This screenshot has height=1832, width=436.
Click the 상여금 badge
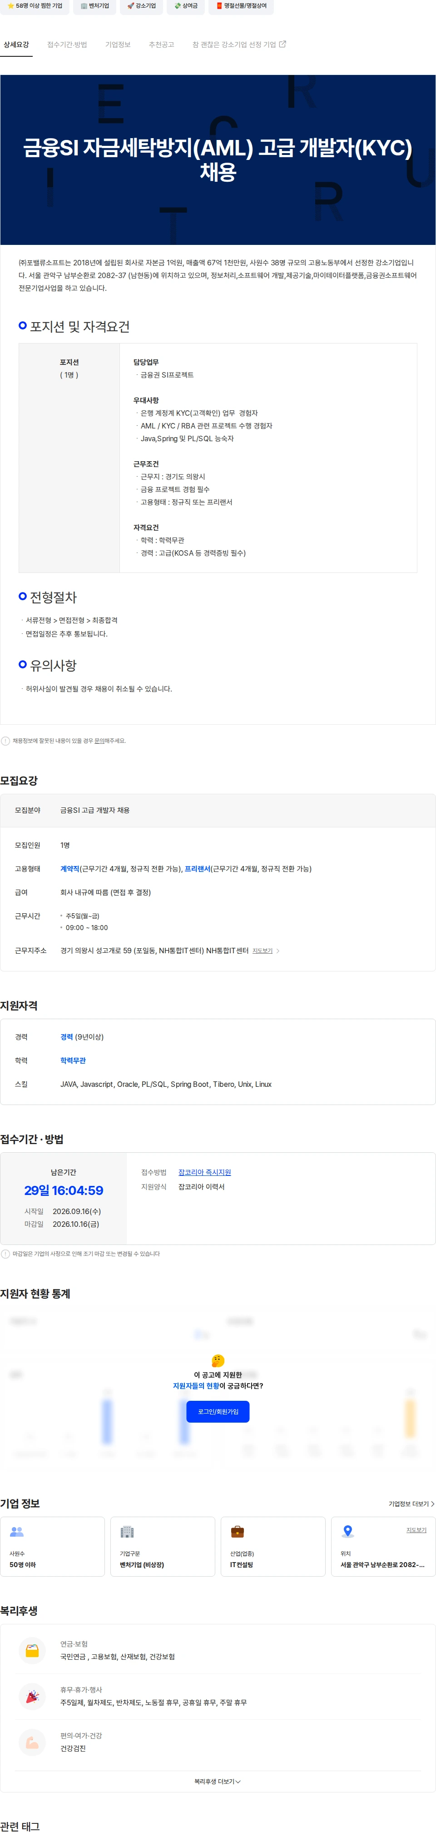[186, 6]
